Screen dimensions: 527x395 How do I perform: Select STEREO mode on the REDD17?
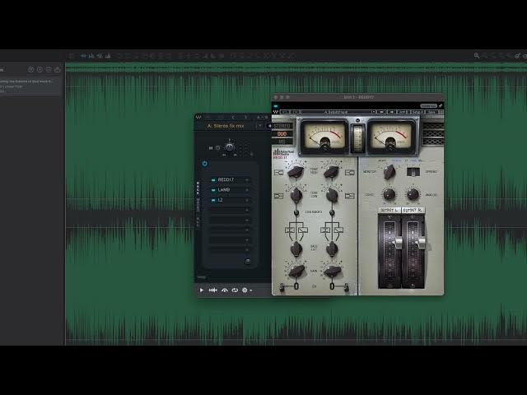coord(282,126)
